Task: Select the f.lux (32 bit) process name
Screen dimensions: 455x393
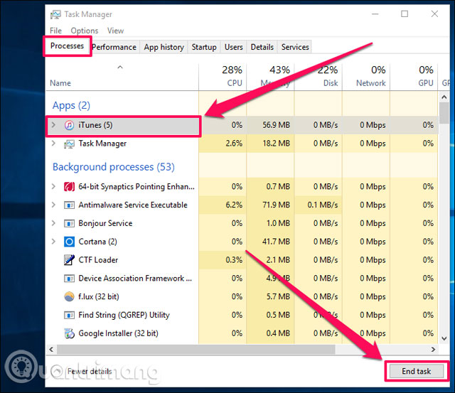Action: click(x=99, y=297)
